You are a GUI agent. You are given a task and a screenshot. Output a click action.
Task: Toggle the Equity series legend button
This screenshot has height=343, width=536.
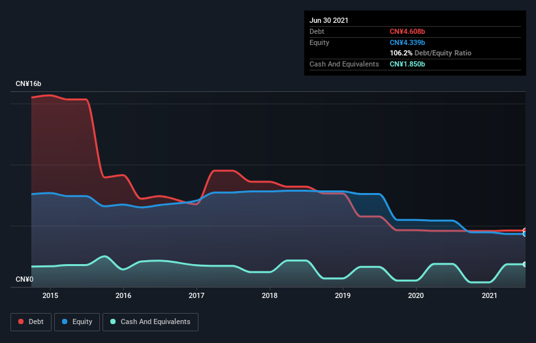(x=77, y=322)
